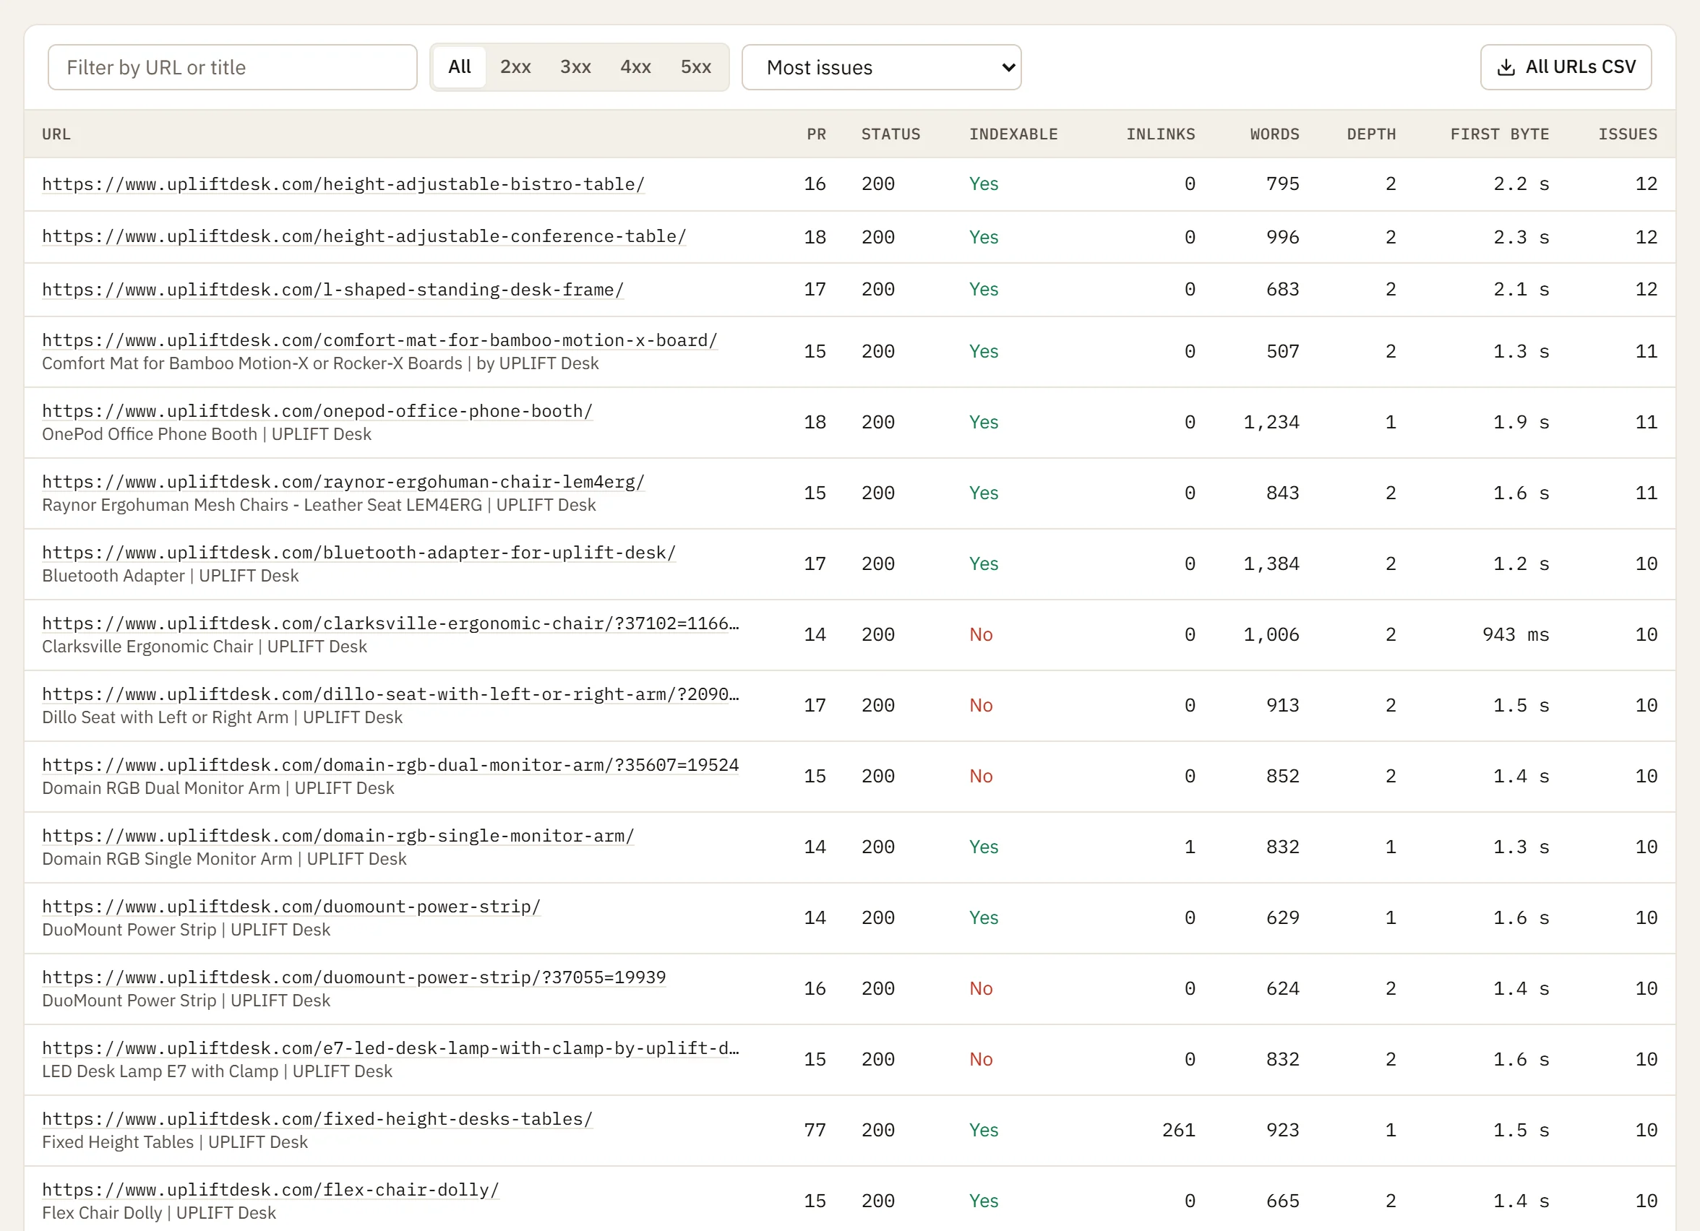
Task: Open the clarksville-ergonomic-chair URL link
Action: [x=390, y=623]
